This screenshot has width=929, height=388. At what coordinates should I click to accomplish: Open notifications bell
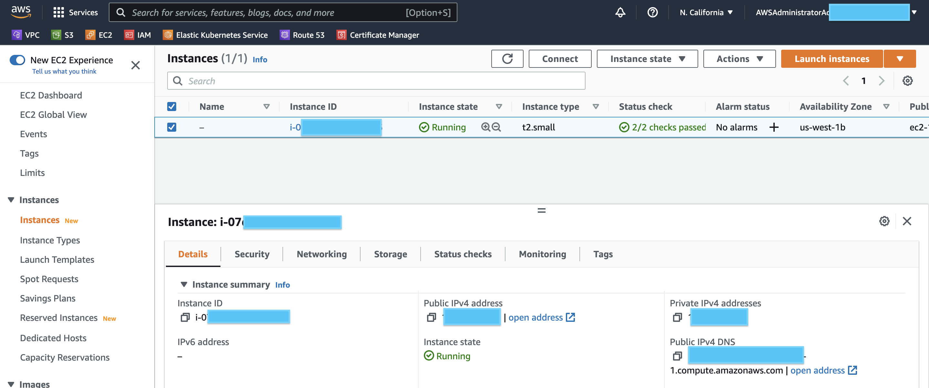click(x=620, y=13)
